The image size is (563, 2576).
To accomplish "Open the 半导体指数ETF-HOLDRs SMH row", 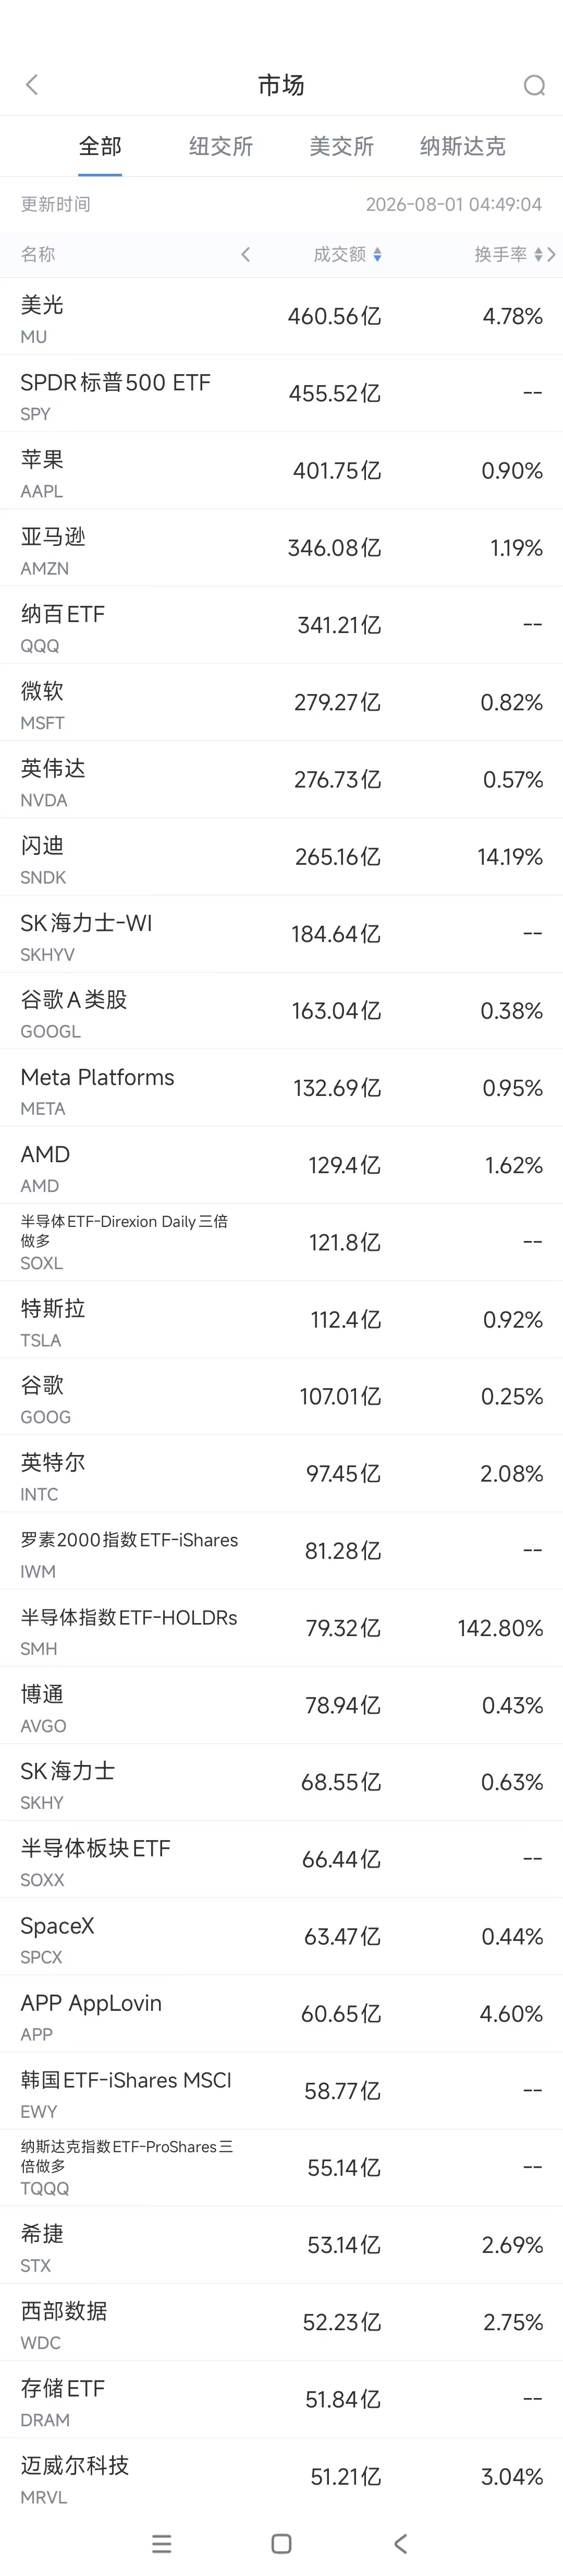I will [x=281, y=1628].
